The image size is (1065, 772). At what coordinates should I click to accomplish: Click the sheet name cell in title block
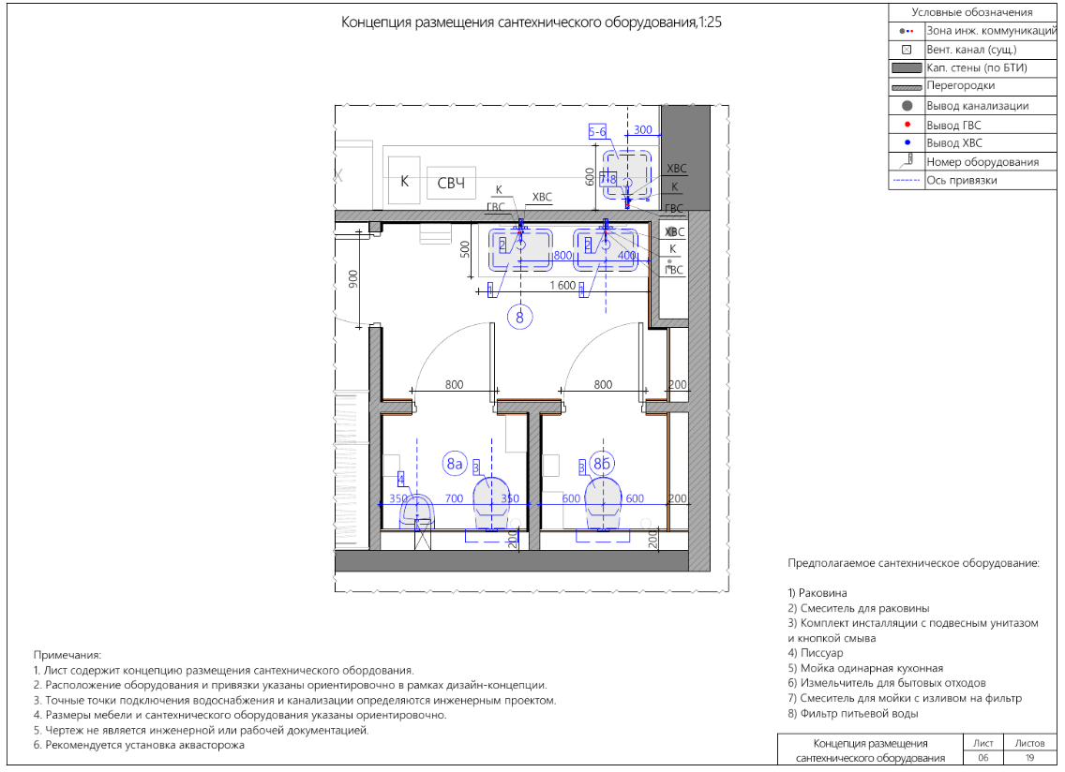(870, 750)
